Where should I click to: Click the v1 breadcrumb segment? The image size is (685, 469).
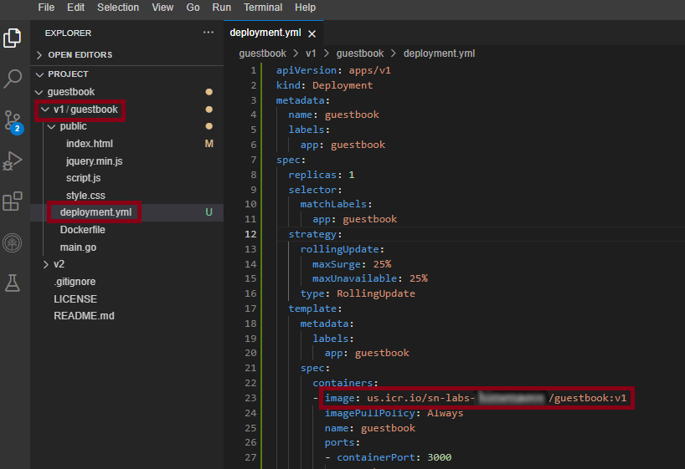pos(311,53)
